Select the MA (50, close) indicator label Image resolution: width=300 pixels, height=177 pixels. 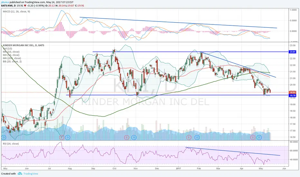pyautogui.click(x=11, y=55)
